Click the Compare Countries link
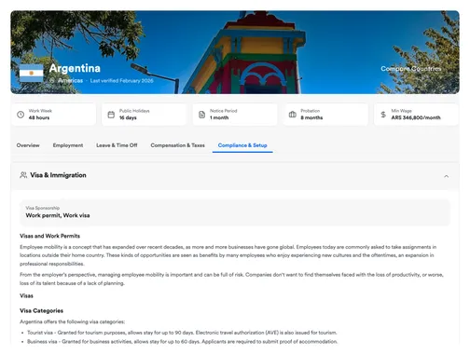This screenshot has width=470, height=355. [411, 69]
